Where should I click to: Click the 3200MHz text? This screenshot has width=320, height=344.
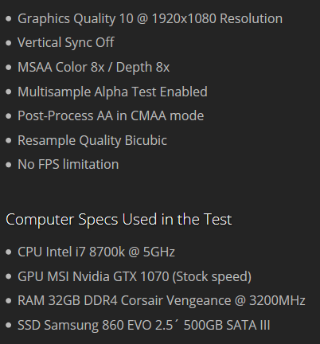[278, 301]
